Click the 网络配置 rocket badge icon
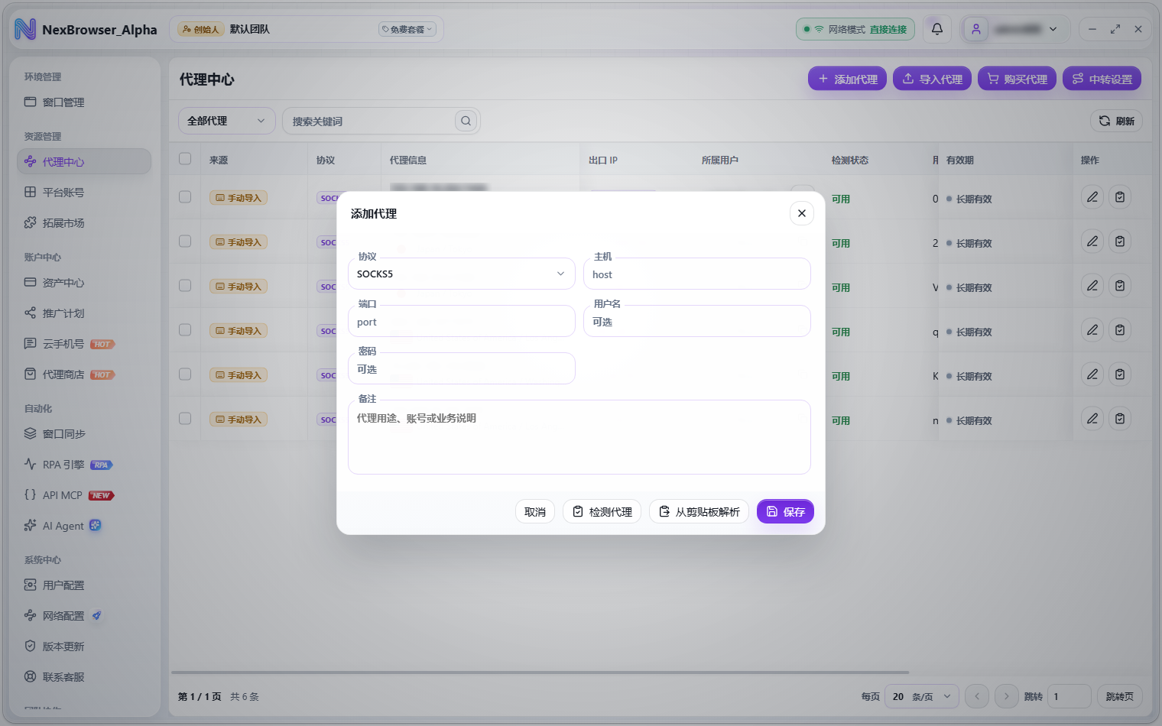This screenshot has width=1162, height=726. point(96,615)
